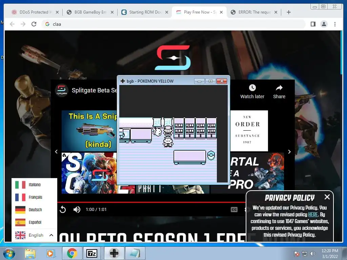Show previous suggested videos arrow
This screenshot has width=347, height=260.
click(x=56, y=152)
